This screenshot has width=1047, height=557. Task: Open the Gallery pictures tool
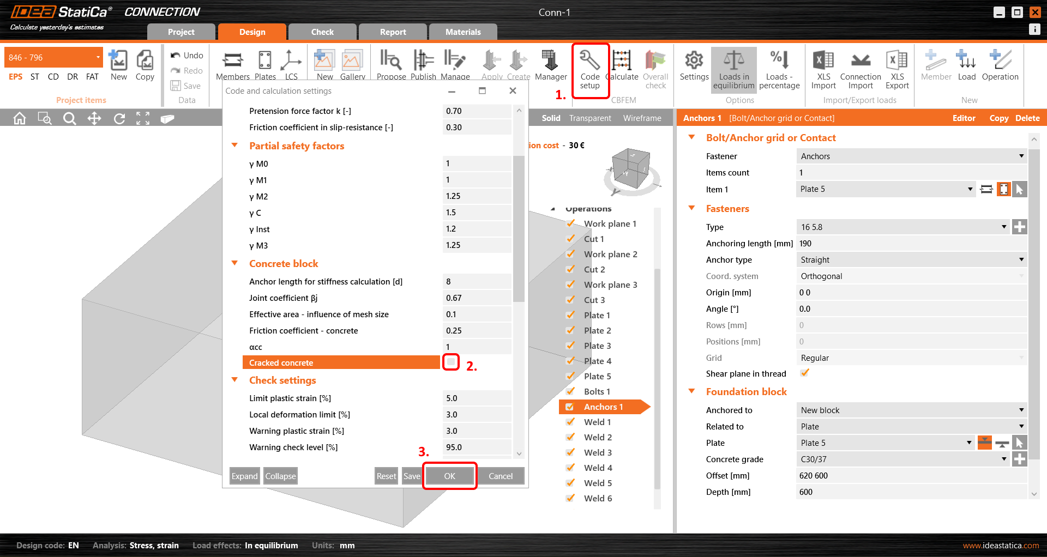click(x=352, y=65)
